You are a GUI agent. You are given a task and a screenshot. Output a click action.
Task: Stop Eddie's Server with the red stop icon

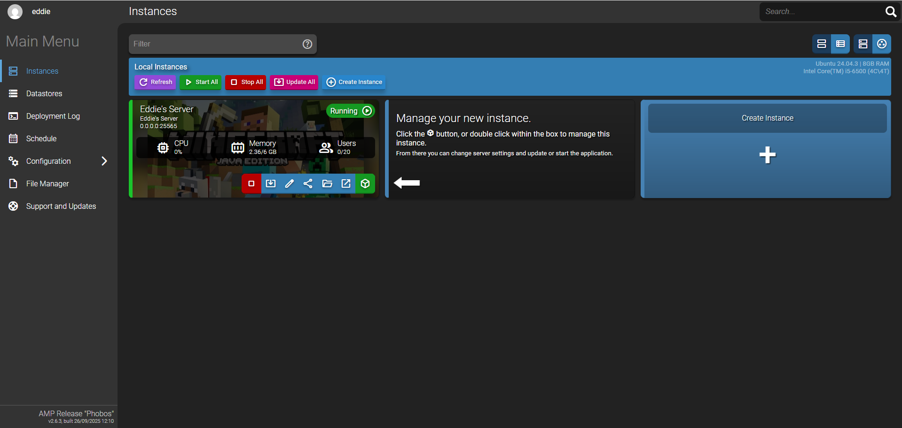coord(251,183)
